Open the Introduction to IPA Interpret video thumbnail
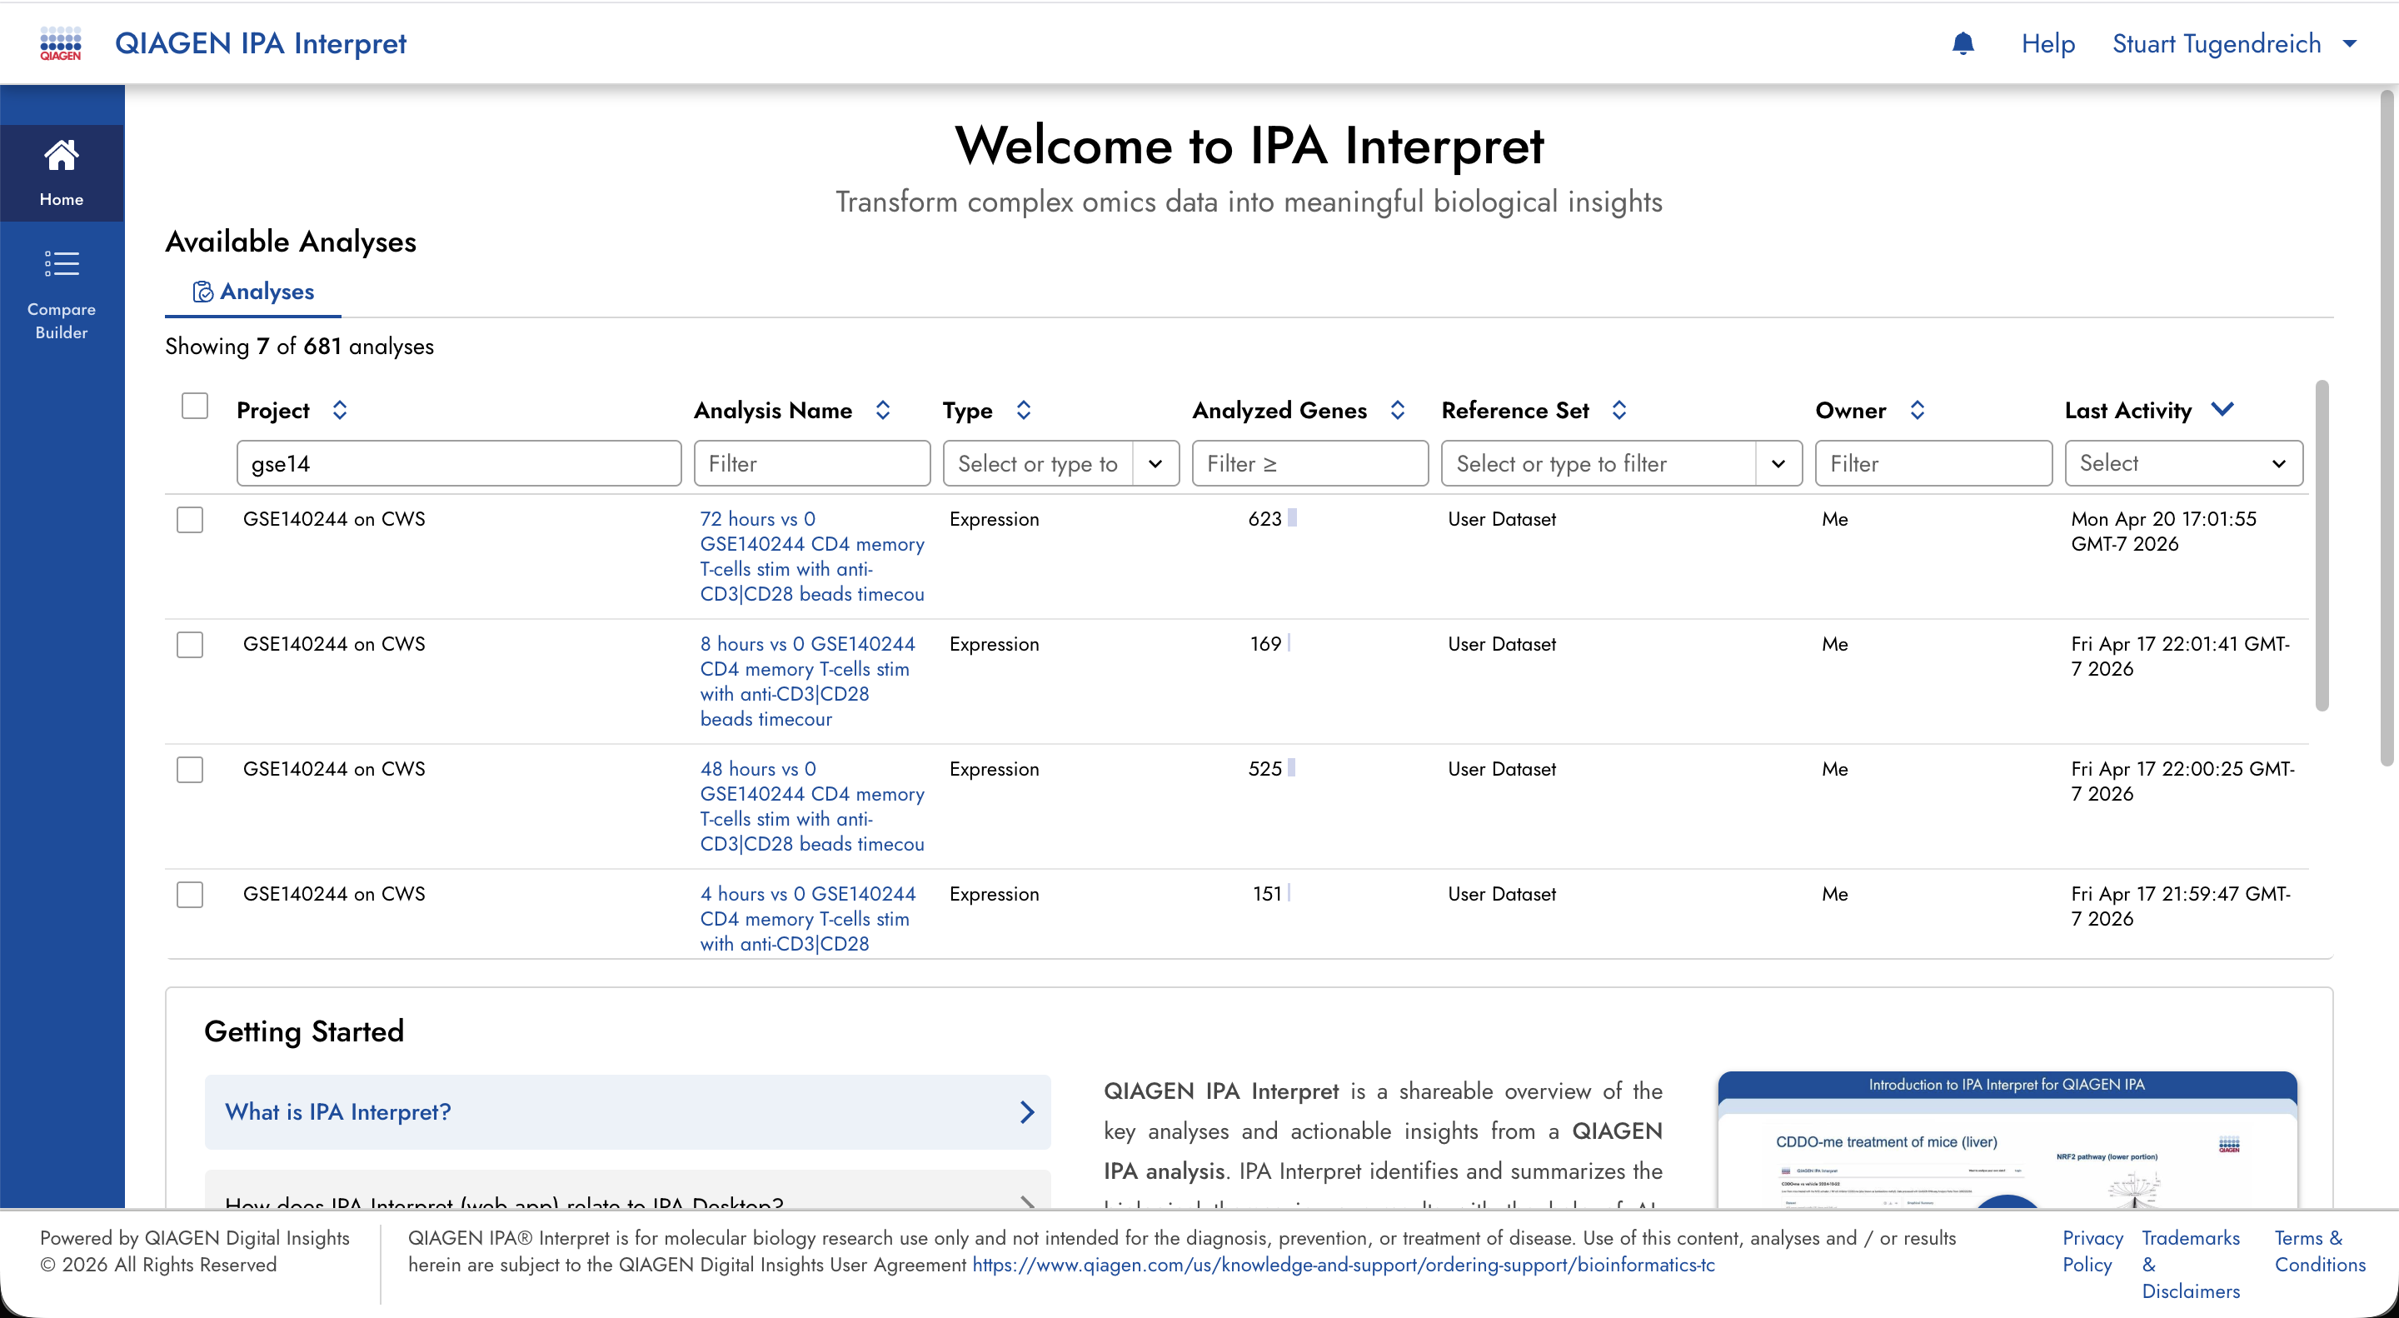 (2007, 1140)
